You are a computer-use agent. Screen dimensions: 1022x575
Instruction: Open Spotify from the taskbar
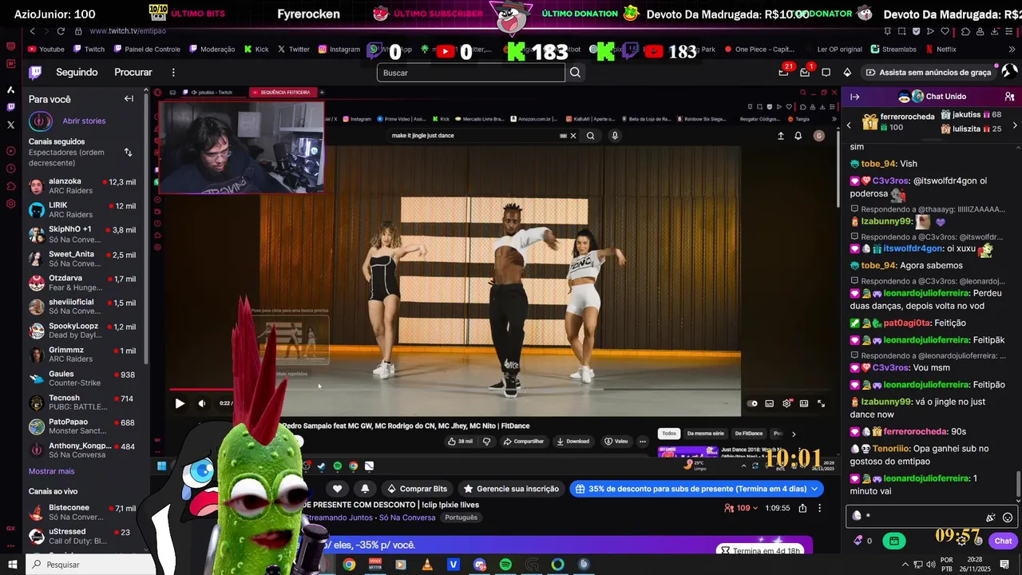pyautogui.click(x=505, y=565)
